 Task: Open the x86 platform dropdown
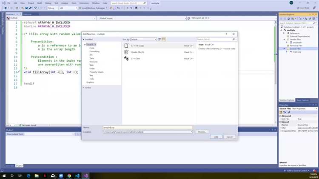click(68, 8)
